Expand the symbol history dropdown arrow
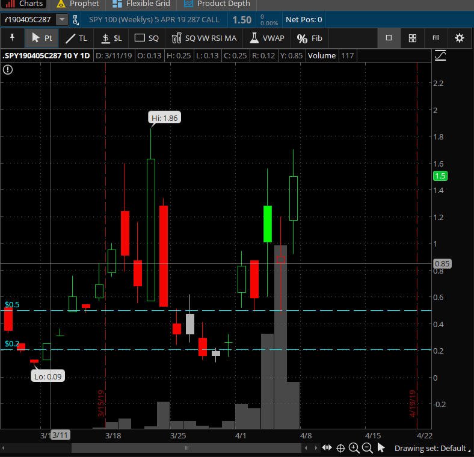Viewport: 474px width, 457px height. tap(62, 20)
